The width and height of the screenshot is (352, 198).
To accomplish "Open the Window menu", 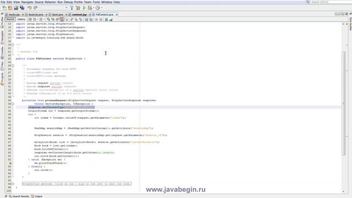I will pos(107,2).
